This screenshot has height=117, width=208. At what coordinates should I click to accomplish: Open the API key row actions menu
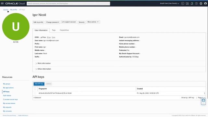coord(204,93)
